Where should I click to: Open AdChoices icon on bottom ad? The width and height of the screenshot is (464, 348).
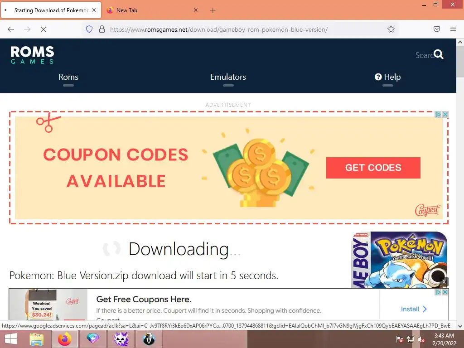click(438, 292)
